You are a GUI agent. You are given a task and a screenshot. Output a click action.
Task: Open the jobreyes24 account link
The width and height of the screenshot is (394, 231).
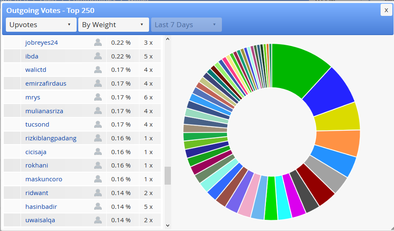(41, 43)
